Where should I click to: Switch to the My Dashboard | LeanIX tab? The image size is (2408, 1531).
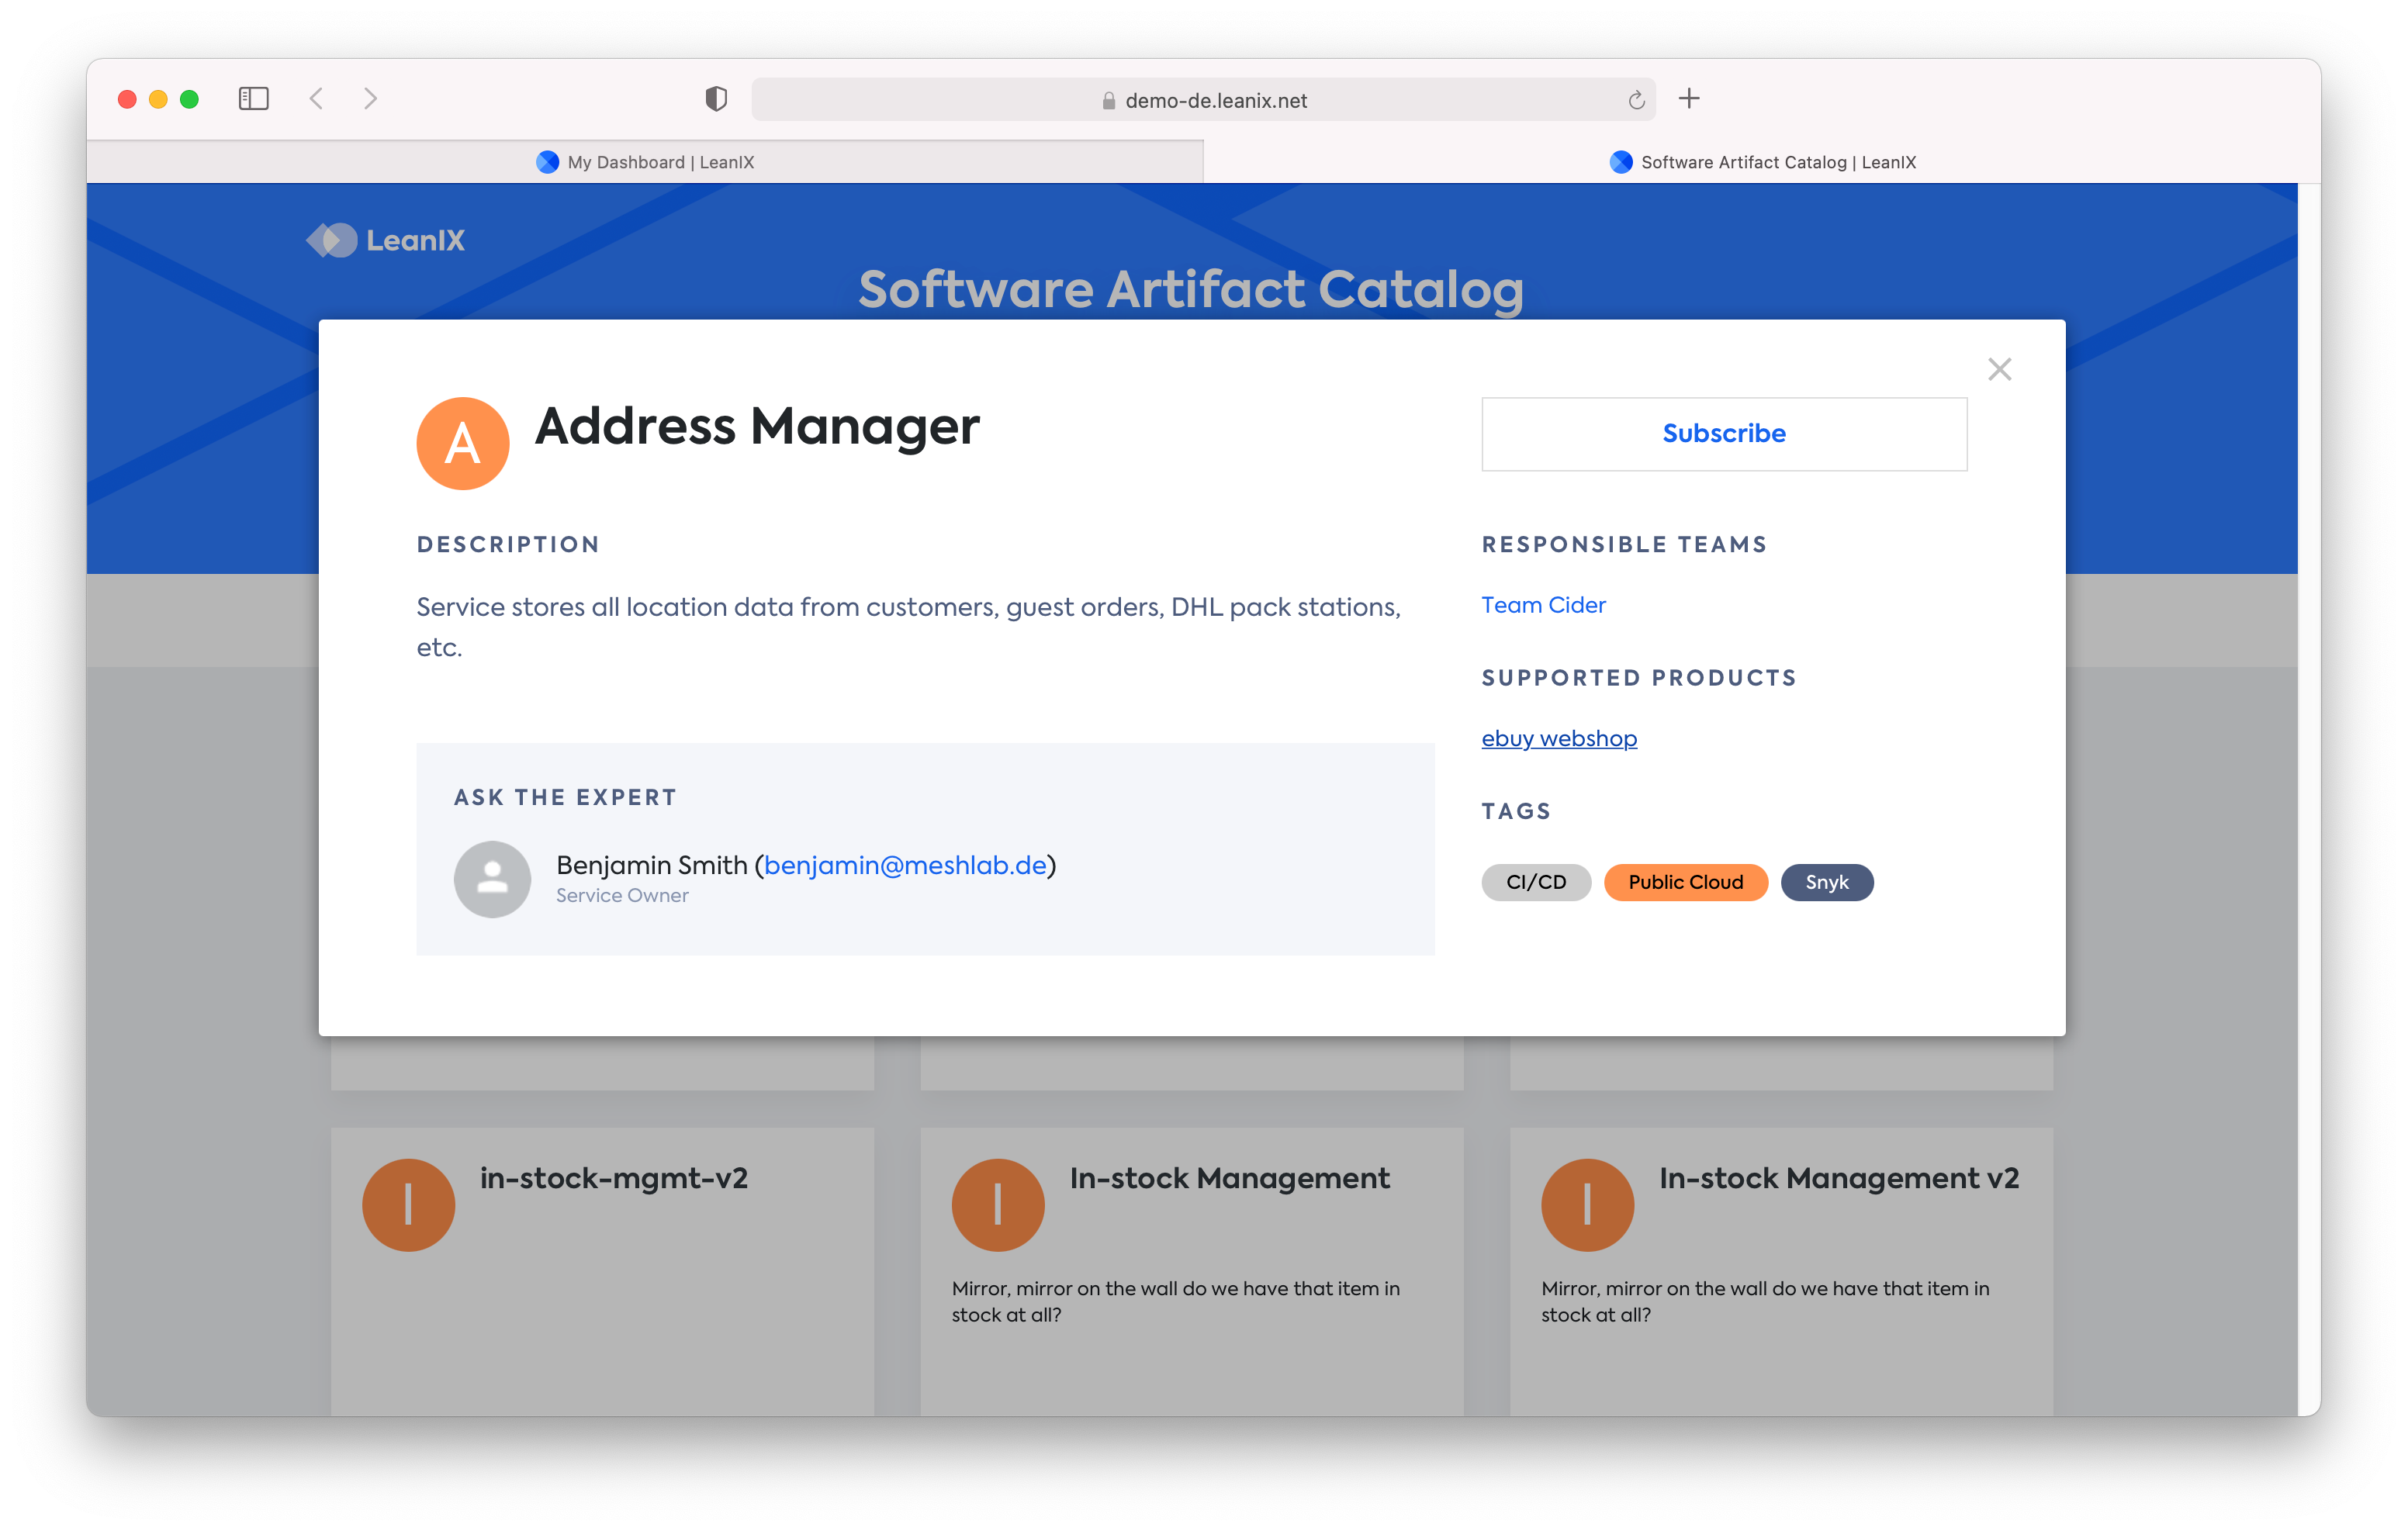pyautogui.click(x=645, y=162)
